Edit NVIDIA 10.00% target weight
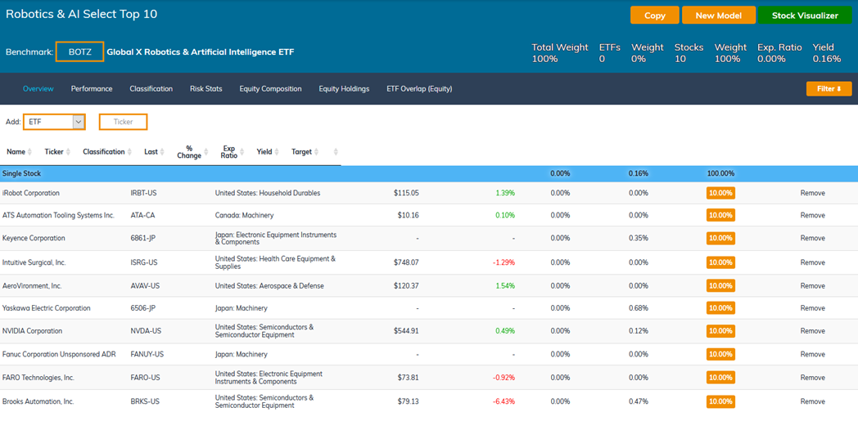 click(720, 331)
